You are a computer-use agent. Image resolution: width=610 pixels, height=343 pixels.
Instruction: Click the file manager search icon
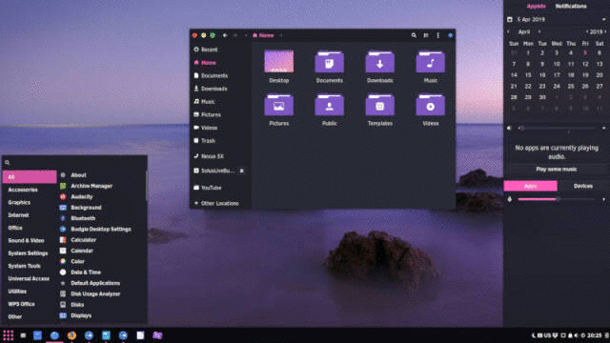tap(414, 35)
